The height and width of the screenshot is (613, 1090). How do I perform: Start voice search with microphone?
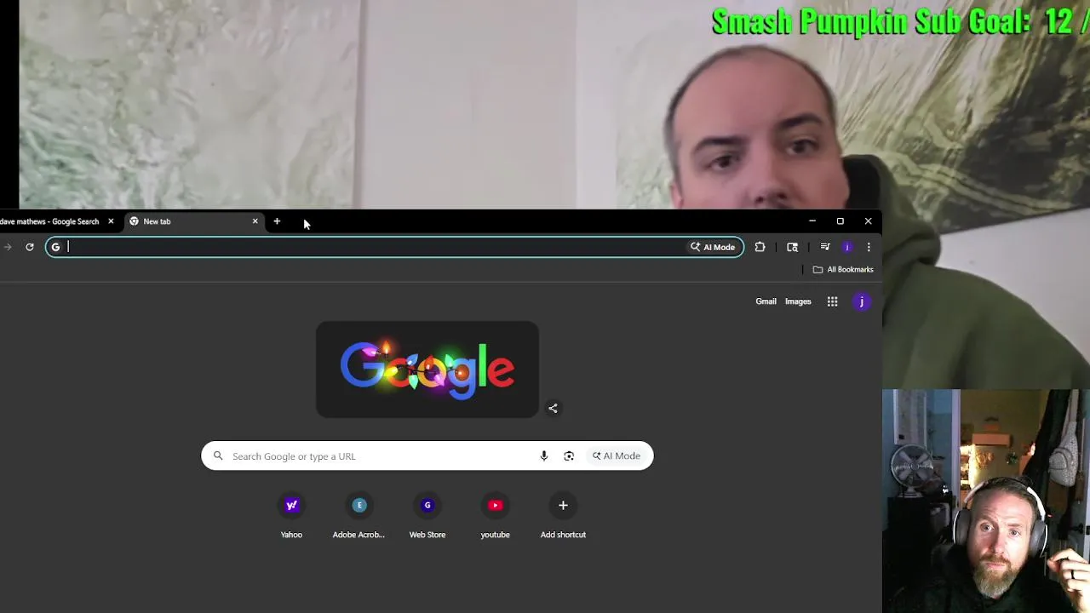(544, 456)
